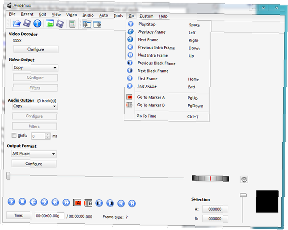Select the input view toolbar icon
The image size is (288, 230).
click(87, 24)
